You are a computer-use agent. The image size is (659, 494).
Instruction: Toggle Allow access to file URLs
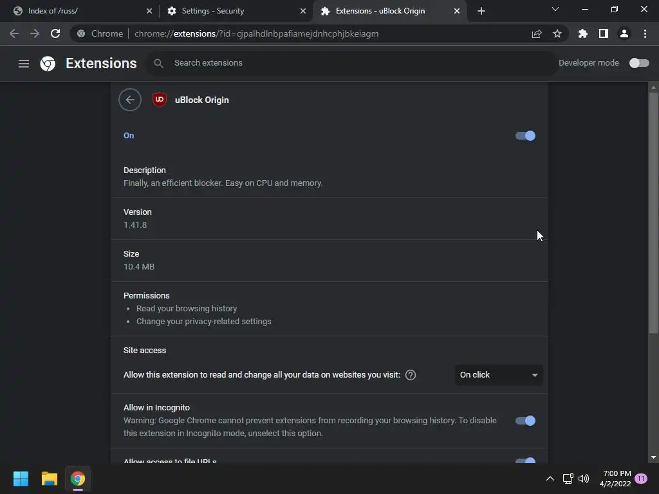click(525, 461)
